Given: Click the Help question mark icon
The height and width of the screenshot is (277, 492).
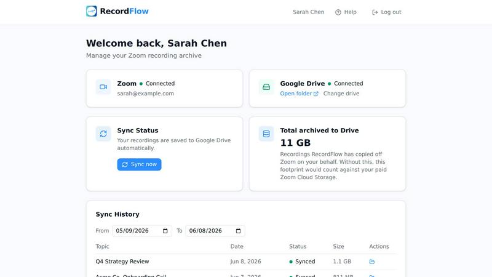Looking at the screenshot, I should [338, 12].
